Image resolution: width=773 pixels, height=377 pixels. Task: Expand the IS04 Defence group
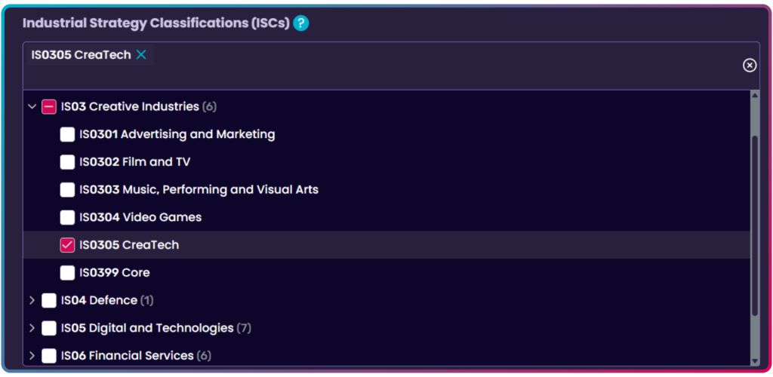pos(32,301)
